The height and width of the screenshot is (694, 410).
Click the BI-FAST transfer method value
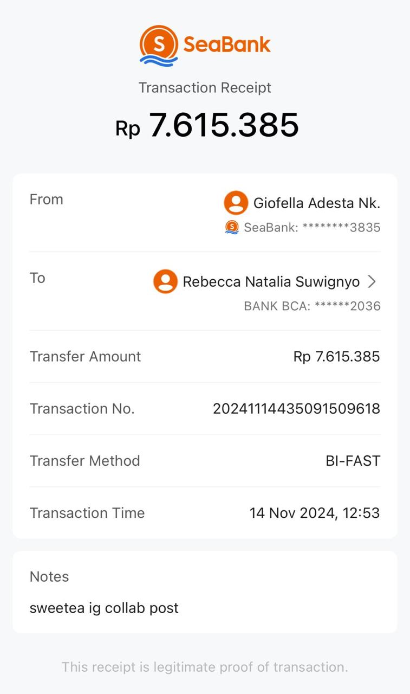353,461
